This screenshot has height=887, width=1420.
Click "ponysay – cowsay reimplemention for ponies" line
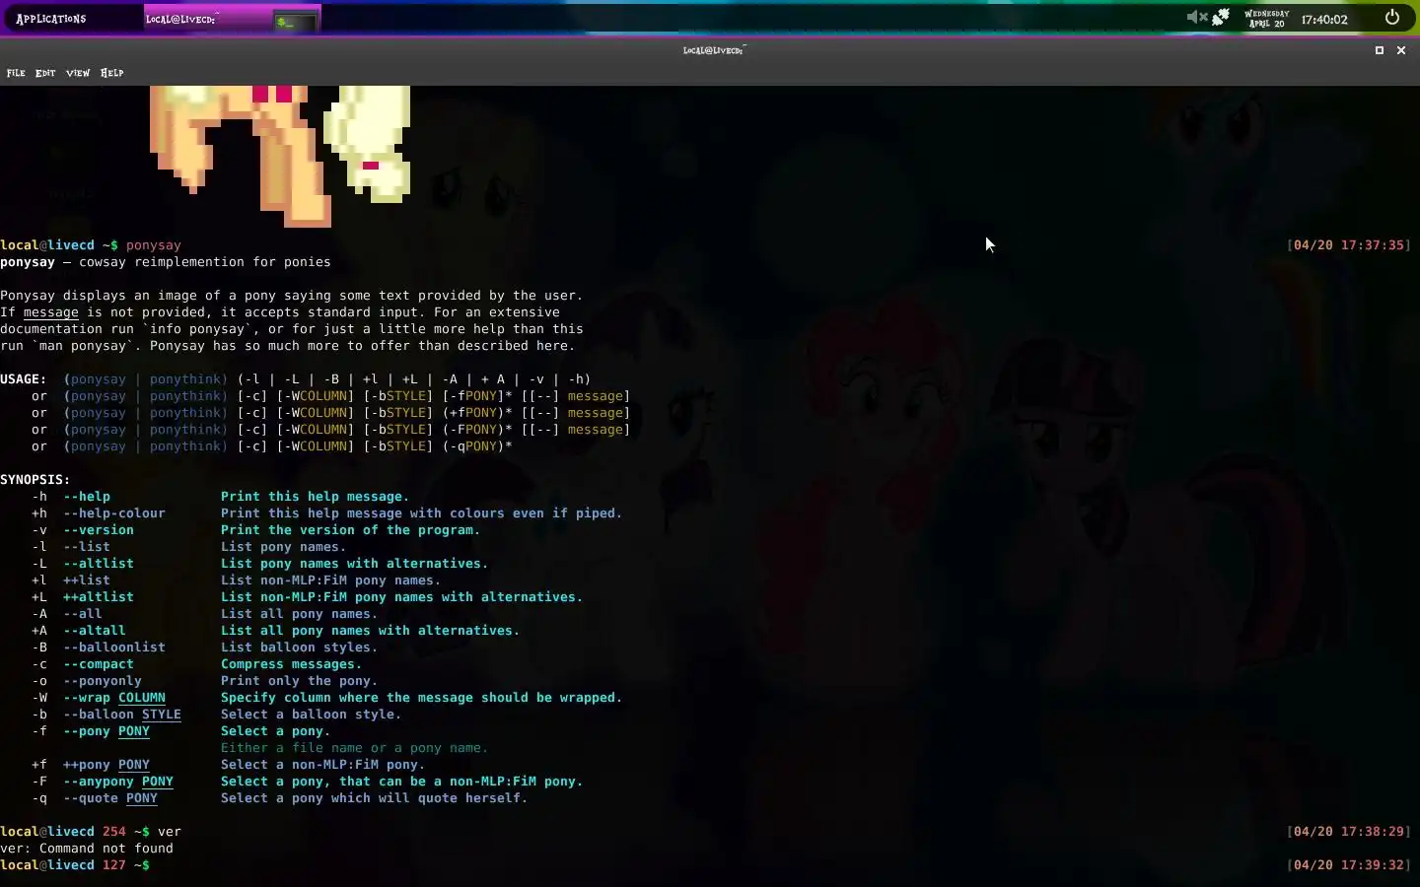coord(166,262)
